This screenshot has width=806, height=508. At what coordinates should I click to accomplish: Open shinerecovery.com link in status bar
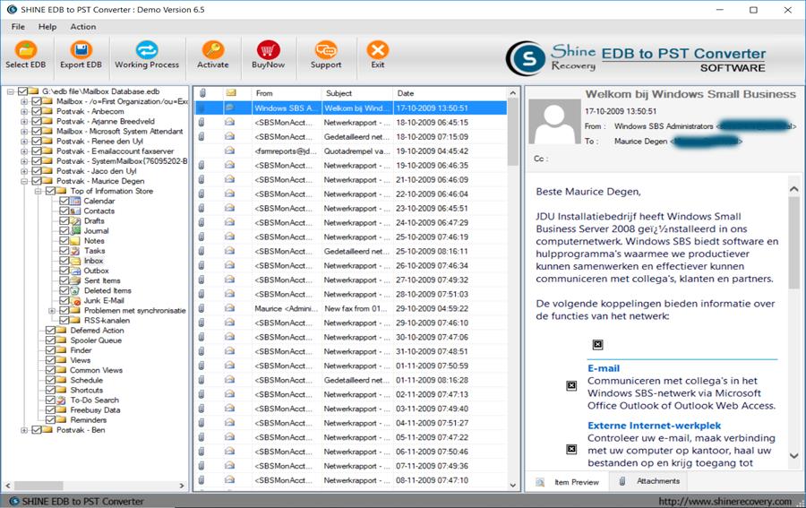[725, 502]
